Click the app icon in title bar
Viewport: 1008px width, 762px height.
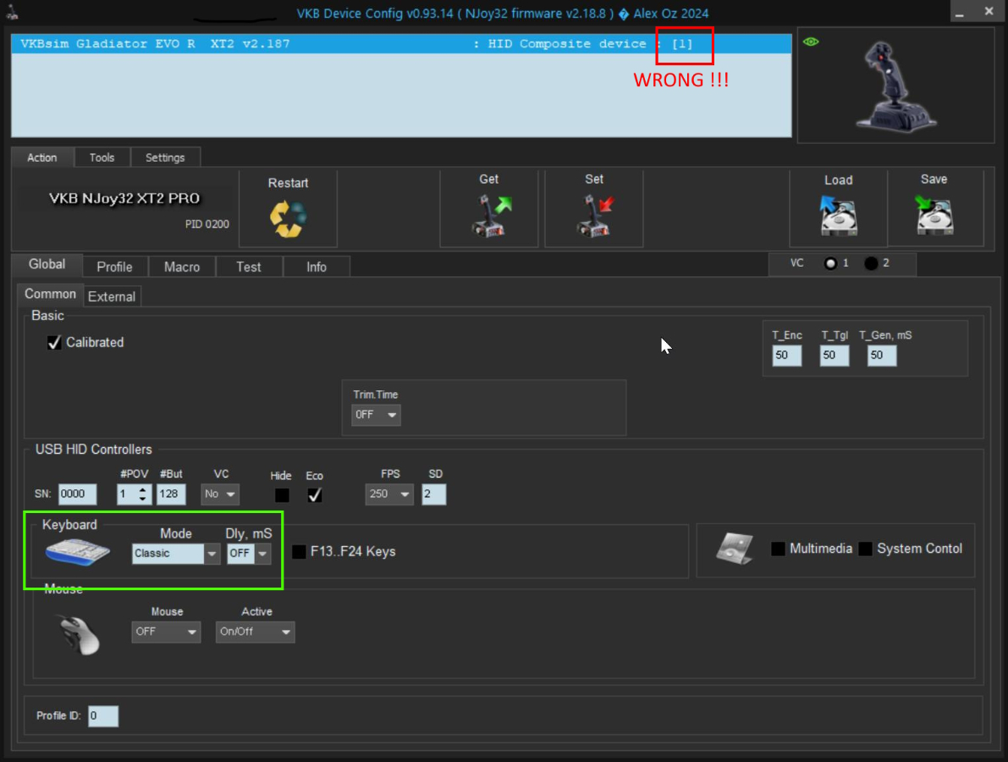coord(12,12)
